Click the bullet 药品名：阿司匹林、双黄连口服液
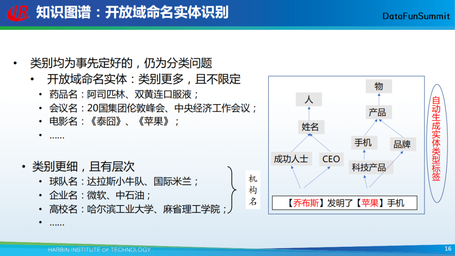The image size is (455, 256). pyautogui.click(x=124, y=94)
